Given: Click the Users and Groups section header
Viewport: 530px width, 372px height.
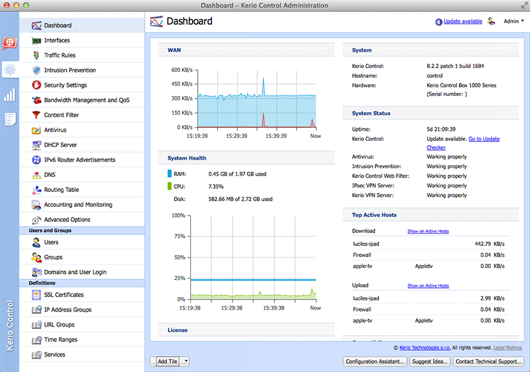Looking at the screenshot, I should click(x=82, y=231).
